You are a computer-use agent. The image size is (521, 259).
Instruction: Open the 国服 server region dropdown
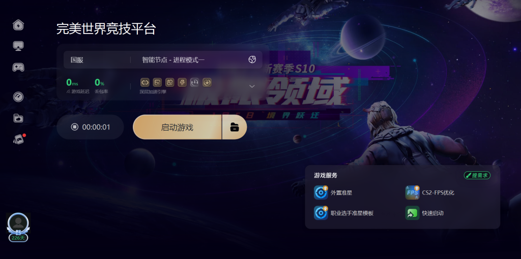coord(97,60)
